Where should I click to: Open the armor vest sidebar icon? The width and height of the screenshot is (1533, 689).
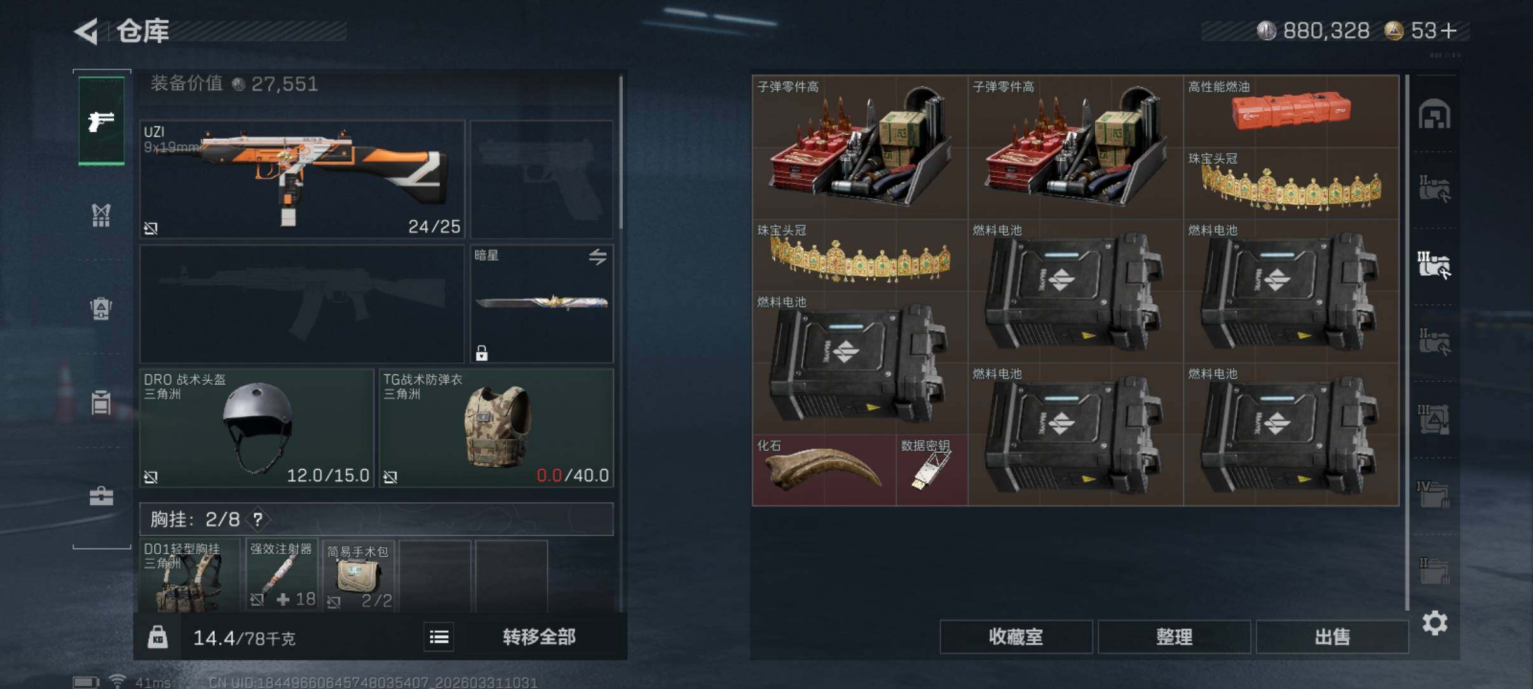(101, 215)
